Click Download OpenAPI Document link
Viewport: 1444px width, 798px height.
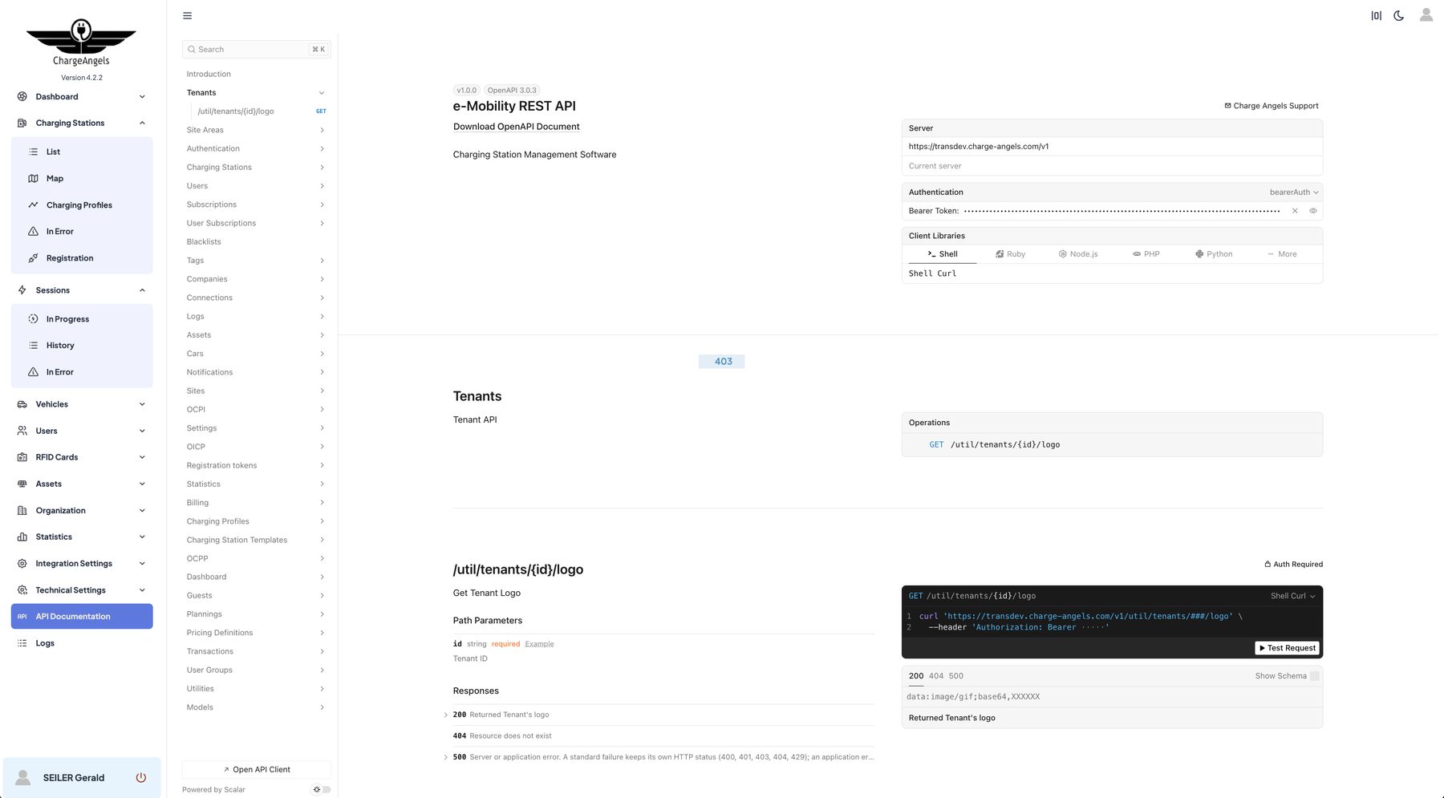pyautogui.click(x=516, y=127)
